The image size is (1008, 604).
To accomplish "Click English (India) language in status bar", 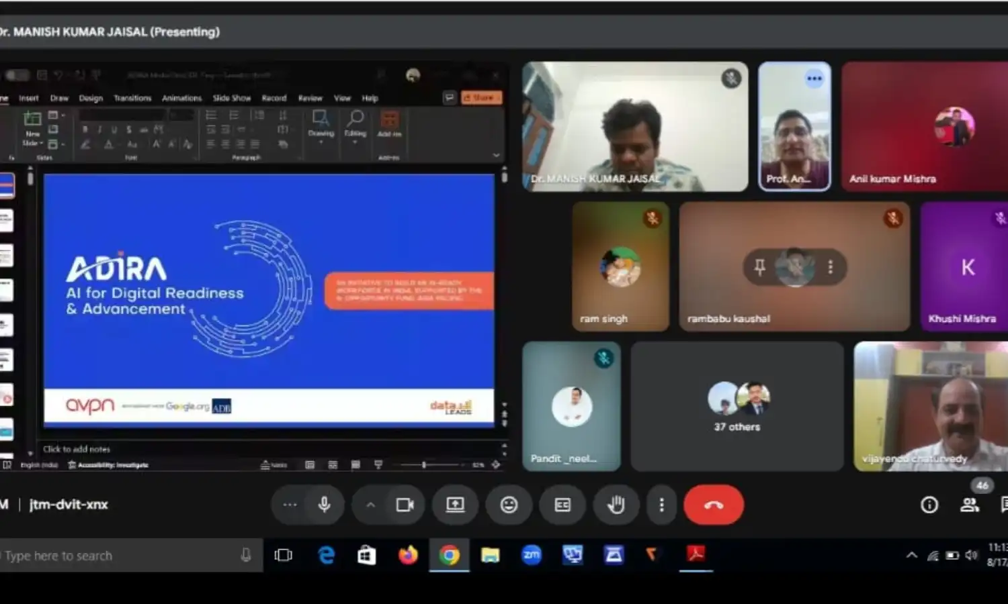I will click(39, 464).
